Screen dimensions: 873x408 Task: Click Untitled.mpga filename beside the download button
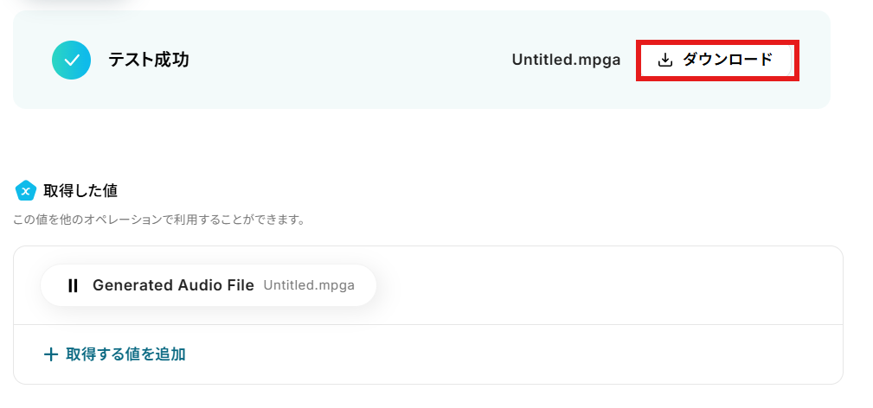click(x=566, y=61)
